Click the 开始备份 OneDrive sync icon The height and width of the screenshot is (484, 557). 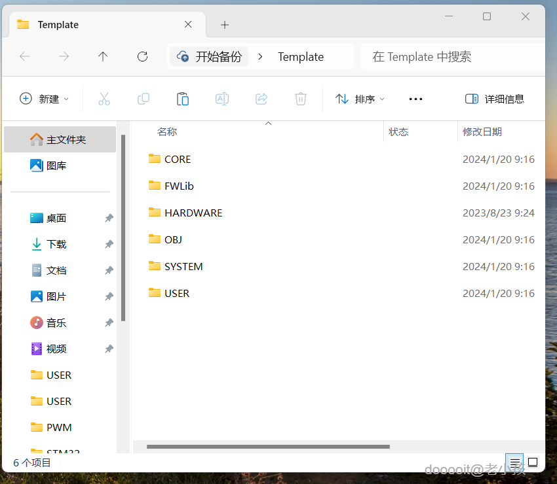click(182, 56)
